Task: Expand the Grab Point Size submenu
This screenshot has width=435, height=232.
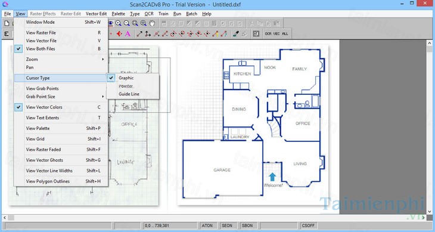Action: (61, 97)
